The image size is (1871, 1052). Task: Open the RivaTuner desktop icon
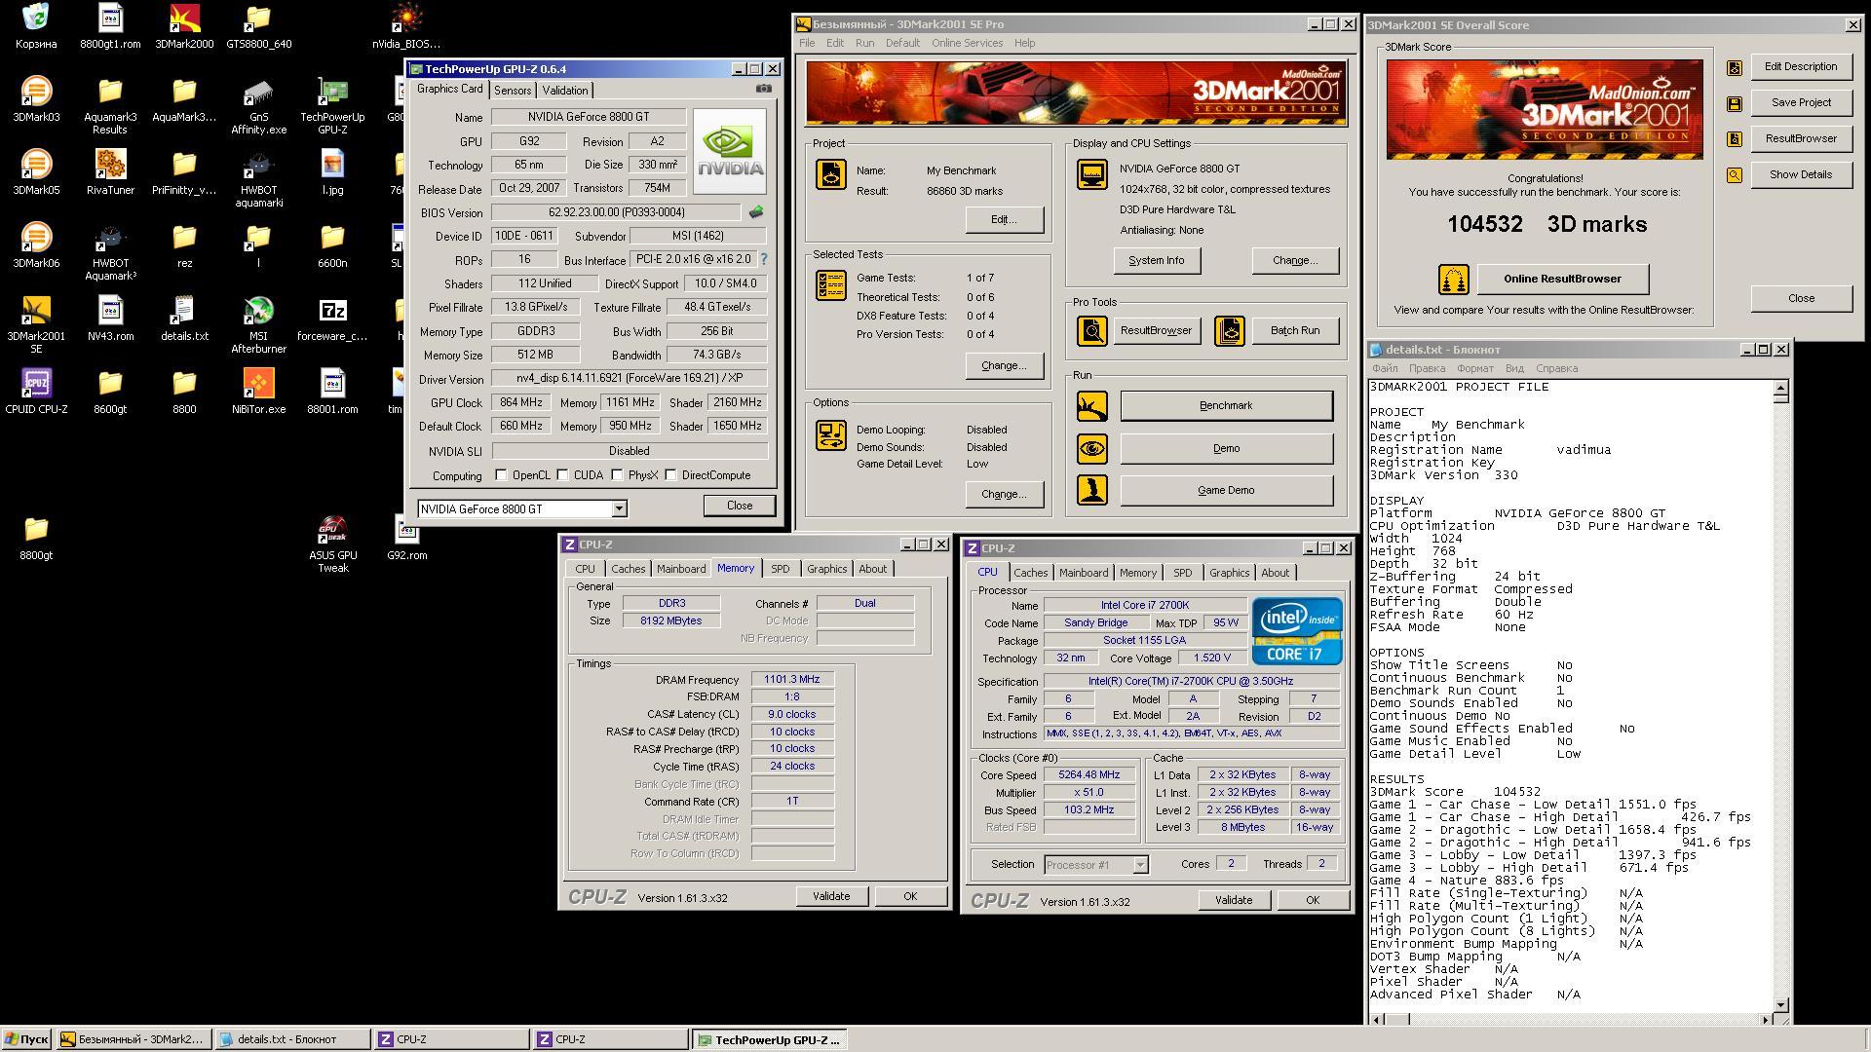pos(110,171)
